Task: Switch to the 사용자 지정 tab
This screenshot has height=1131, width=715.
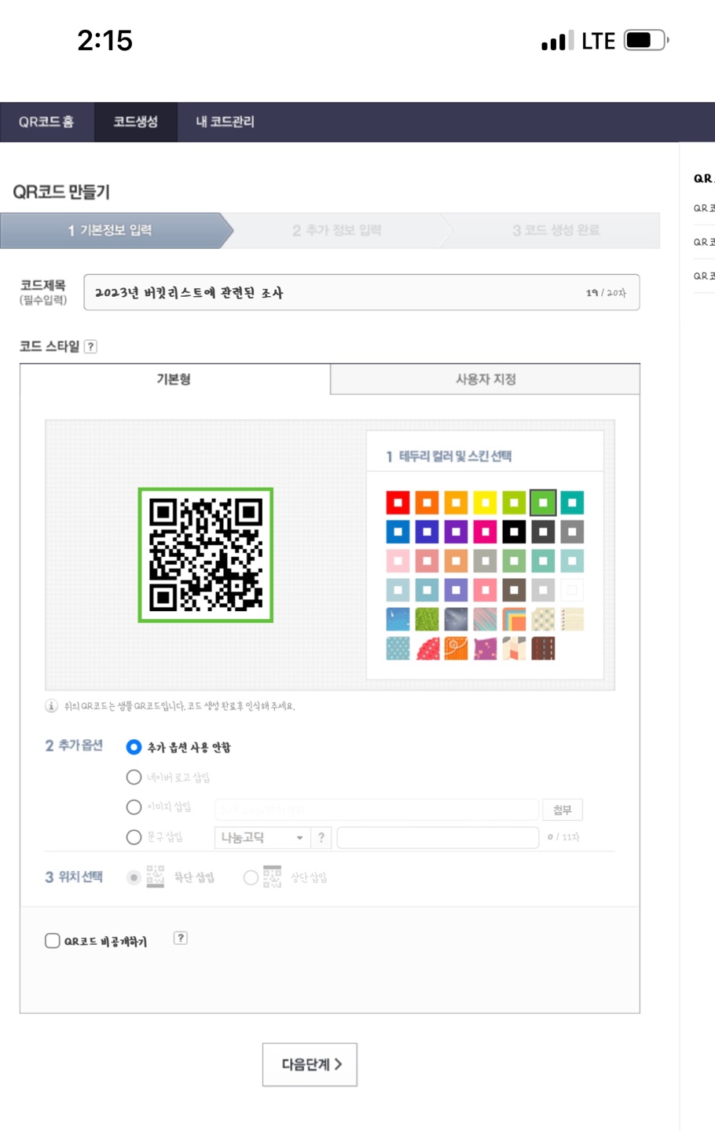Action: pos(486,379)
